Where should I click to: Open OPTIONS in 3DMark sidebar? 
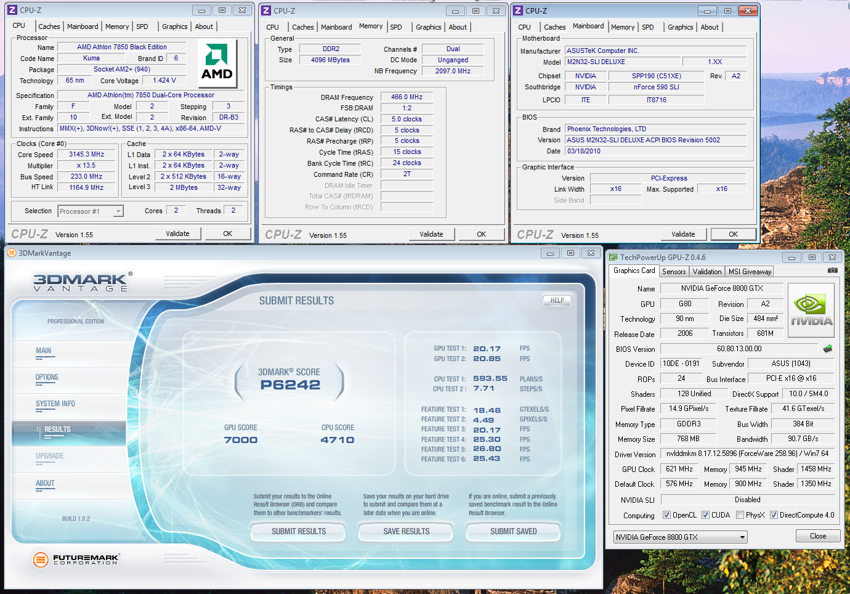coord(47,377)
